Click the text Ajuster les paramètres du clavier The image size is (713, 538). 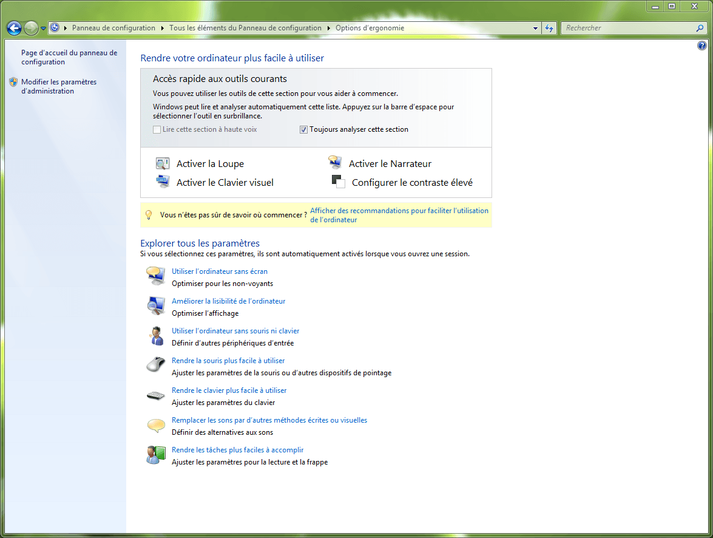[x=223, y=403]
